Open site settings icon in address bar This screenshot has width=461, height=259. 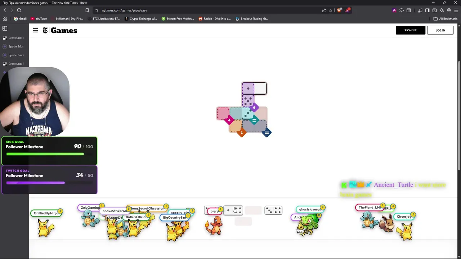click(97, 10)
